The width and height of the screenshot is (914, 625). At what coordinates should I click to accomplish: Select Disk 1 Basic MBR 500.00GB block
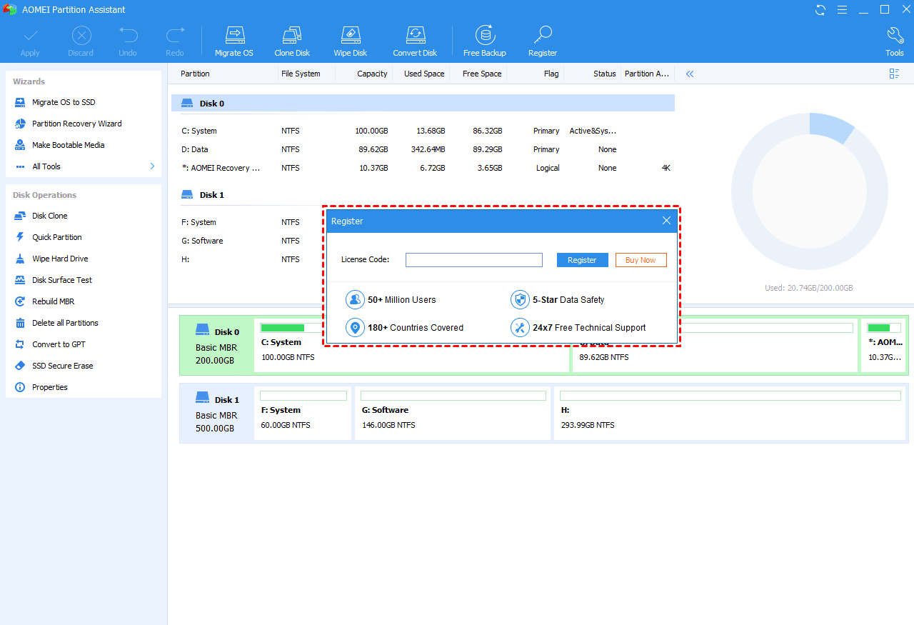217,413
